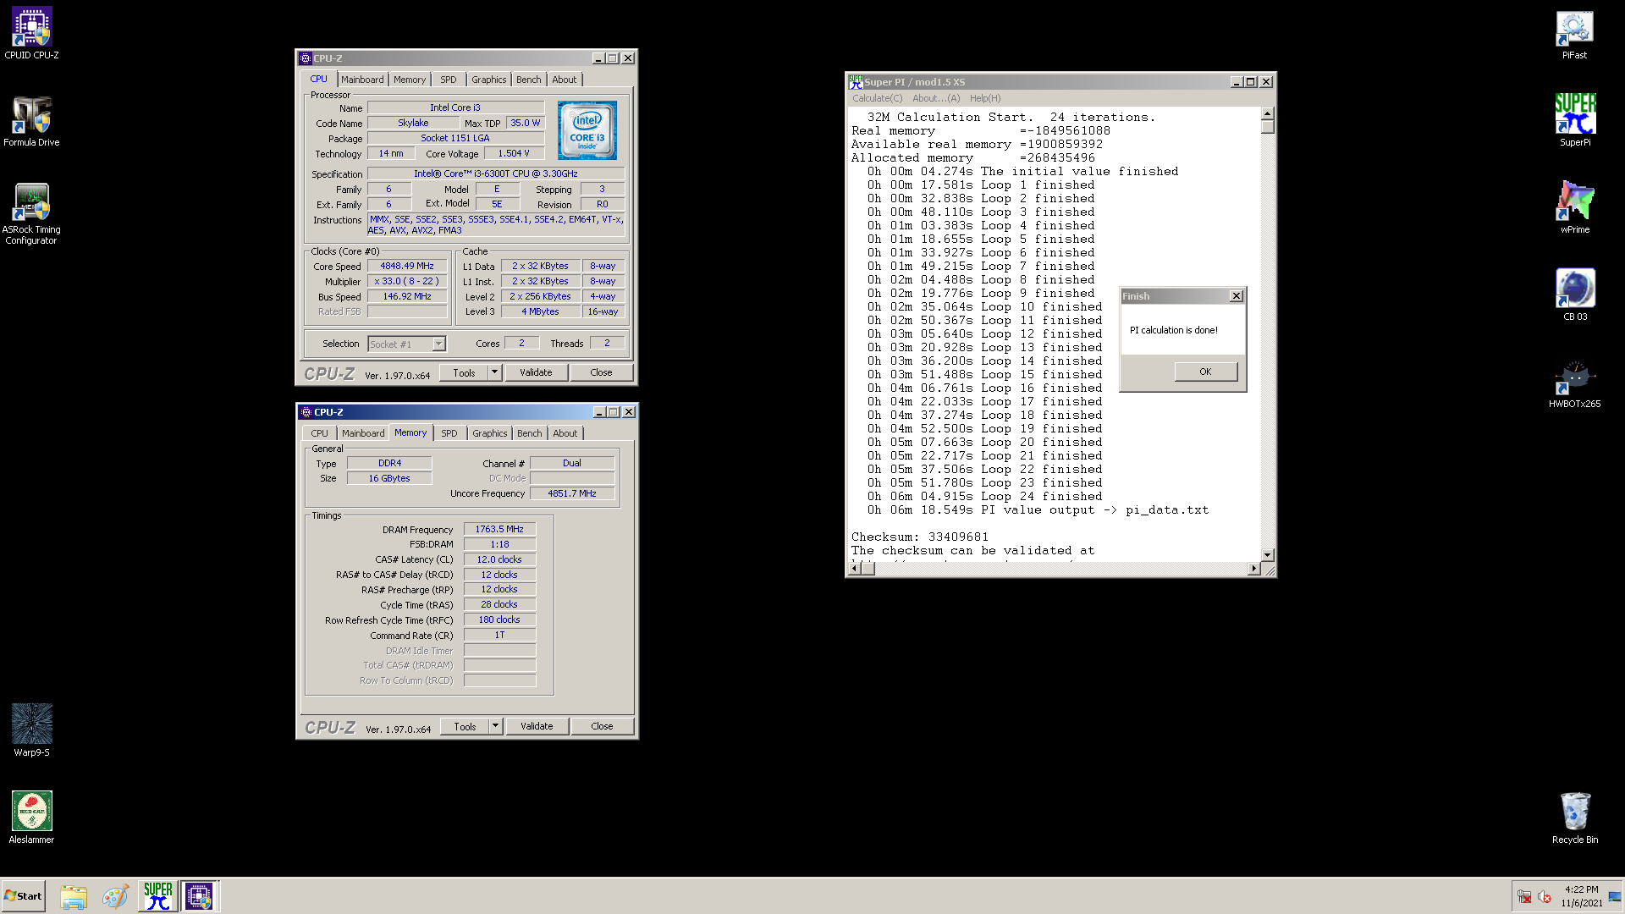Image resolution: width=1625 pixels, height=914 pixels.
Task: Open Graphics tab in top CPU-Z window
Action: coord(489,80)
